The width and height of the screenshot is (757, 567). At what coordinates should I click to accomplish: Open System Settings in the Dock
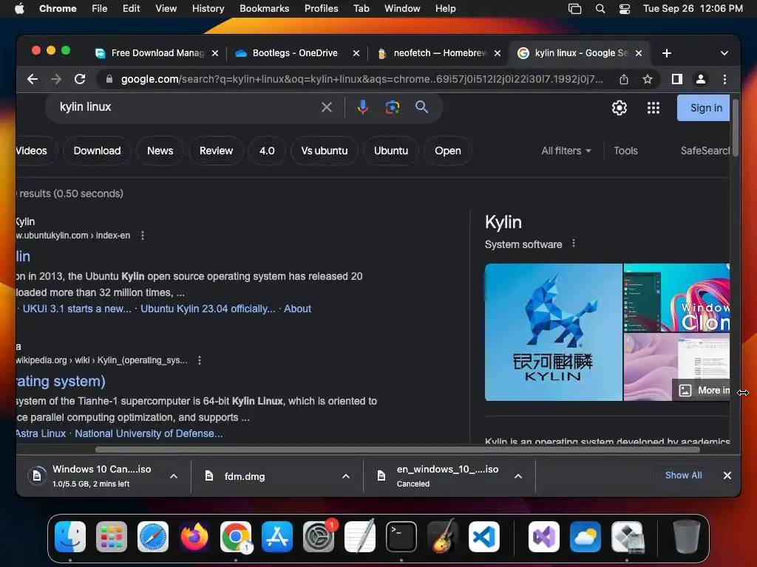(319, 537)
